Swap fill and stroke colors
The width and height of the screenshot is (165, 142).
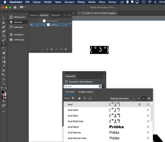[x=6, y=88]
